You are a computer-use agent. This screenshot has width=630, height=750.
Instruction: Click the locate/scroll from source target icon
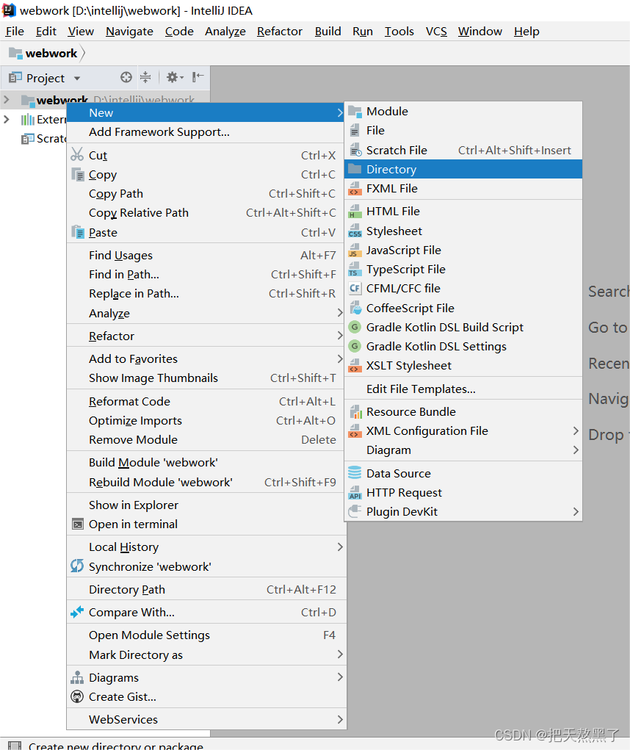pos(126,77)
